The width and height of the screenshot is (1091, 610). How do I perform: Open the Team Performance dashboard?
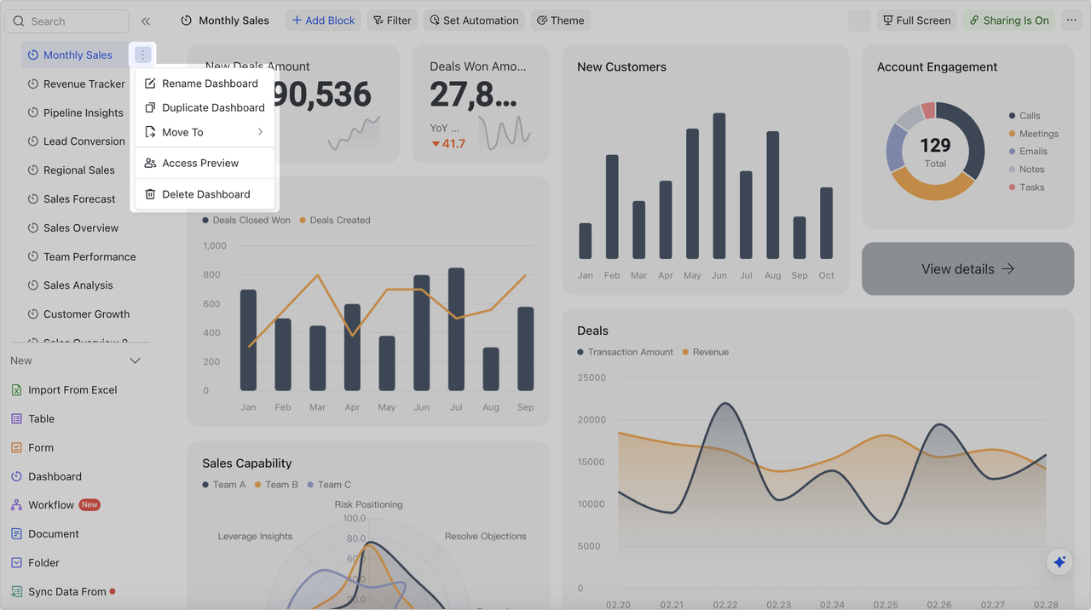pos(89,256)
